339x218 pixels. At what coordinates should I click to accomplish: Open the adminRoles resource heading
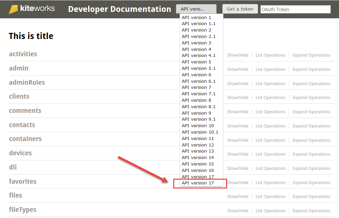(27, 82)
